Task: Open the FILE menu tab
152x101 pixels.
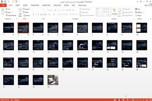Action: (x=3, y=5)
